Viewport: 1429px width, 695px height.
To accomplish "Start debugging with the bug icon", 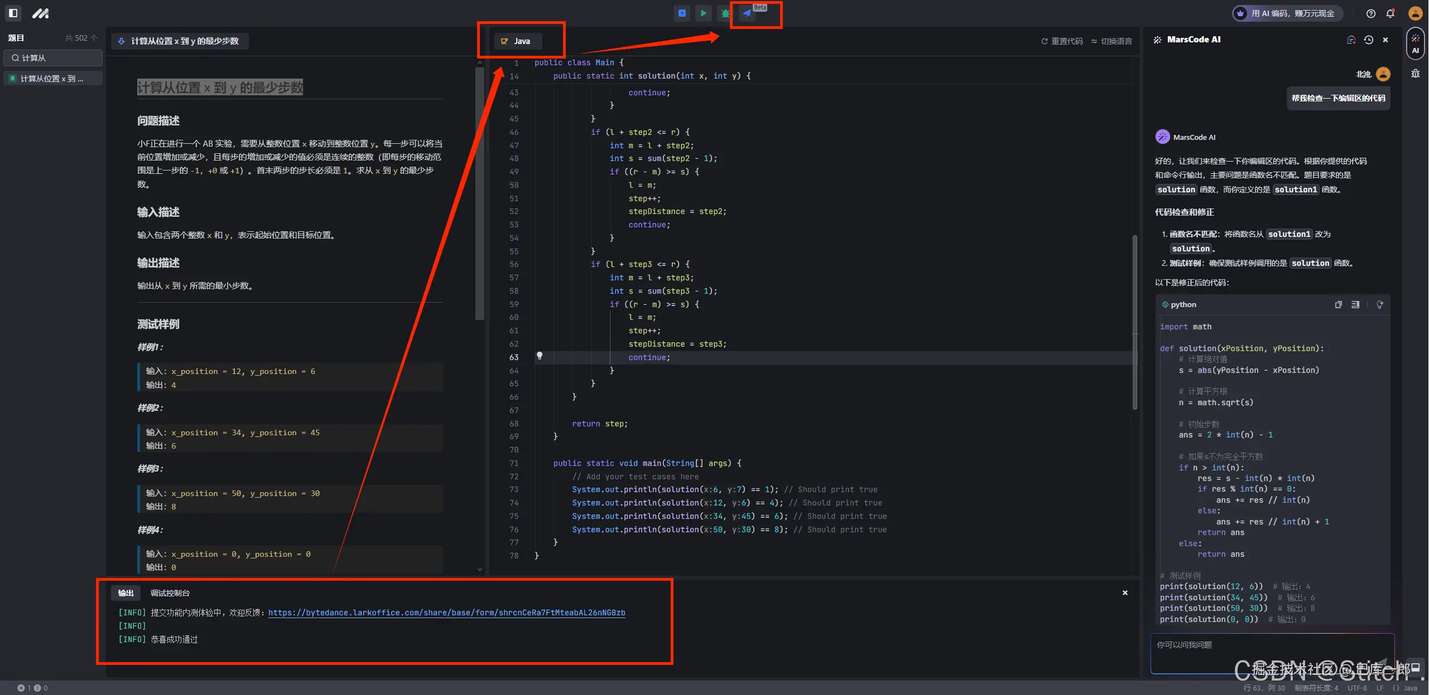I will tap(725, 13).
